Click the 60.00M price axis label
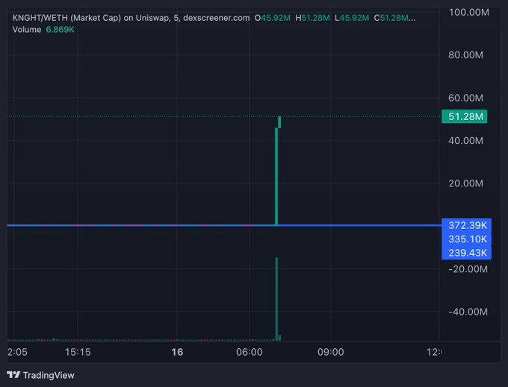Screen dimensions: 508x387 465,98
